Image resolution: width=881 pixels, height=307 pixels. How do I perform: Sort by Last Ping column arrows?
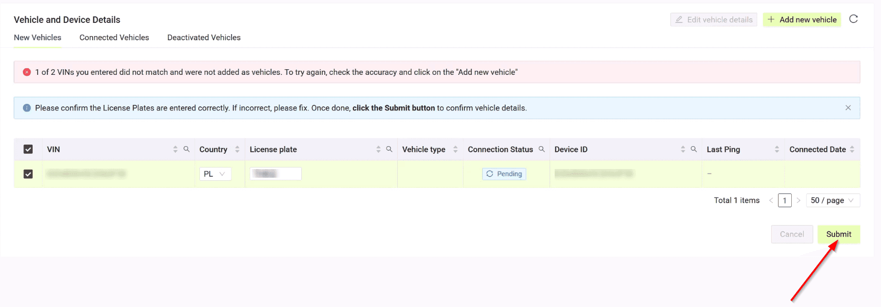click(x=777, y=149)
